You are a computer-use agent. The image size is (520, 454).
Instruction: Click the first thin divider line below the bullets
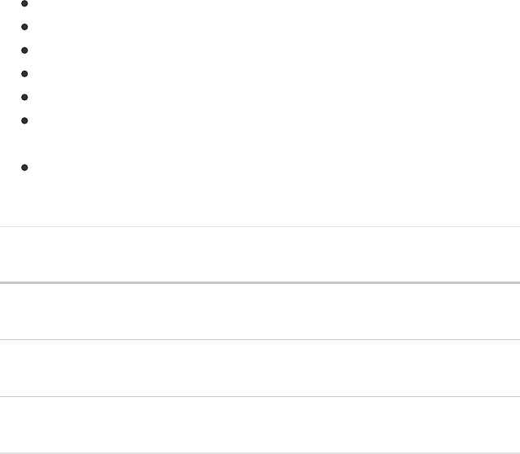click(x=260, y=226)
